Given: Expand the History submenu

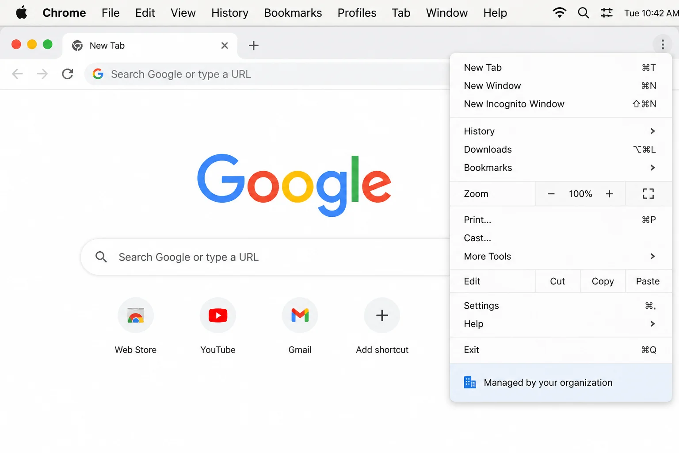Looking at the screenshot, I should coord(561,131).
